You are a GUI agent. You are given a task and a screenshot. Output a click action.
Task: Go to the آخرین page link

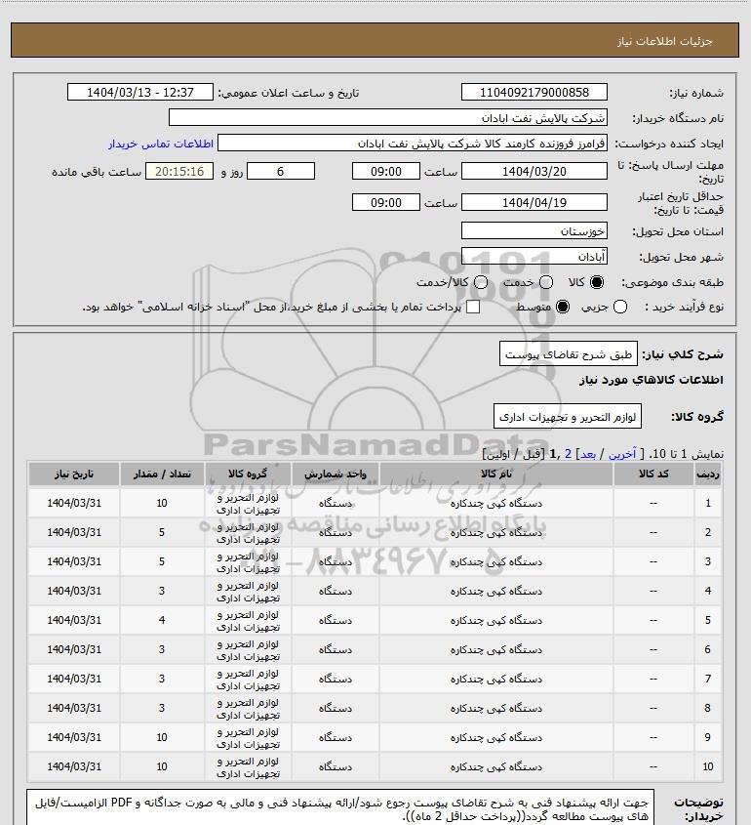click(622, 454)
